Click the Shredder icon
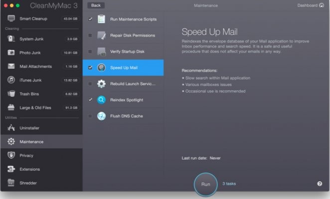330x199 pixels. (x=11, y=183)
